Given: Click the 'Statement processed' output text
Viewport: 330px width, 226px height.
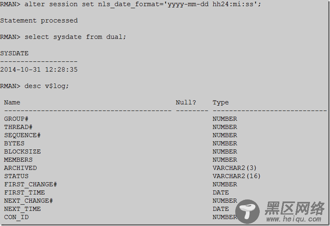Looking at the screenshot, I should [39, 20].
